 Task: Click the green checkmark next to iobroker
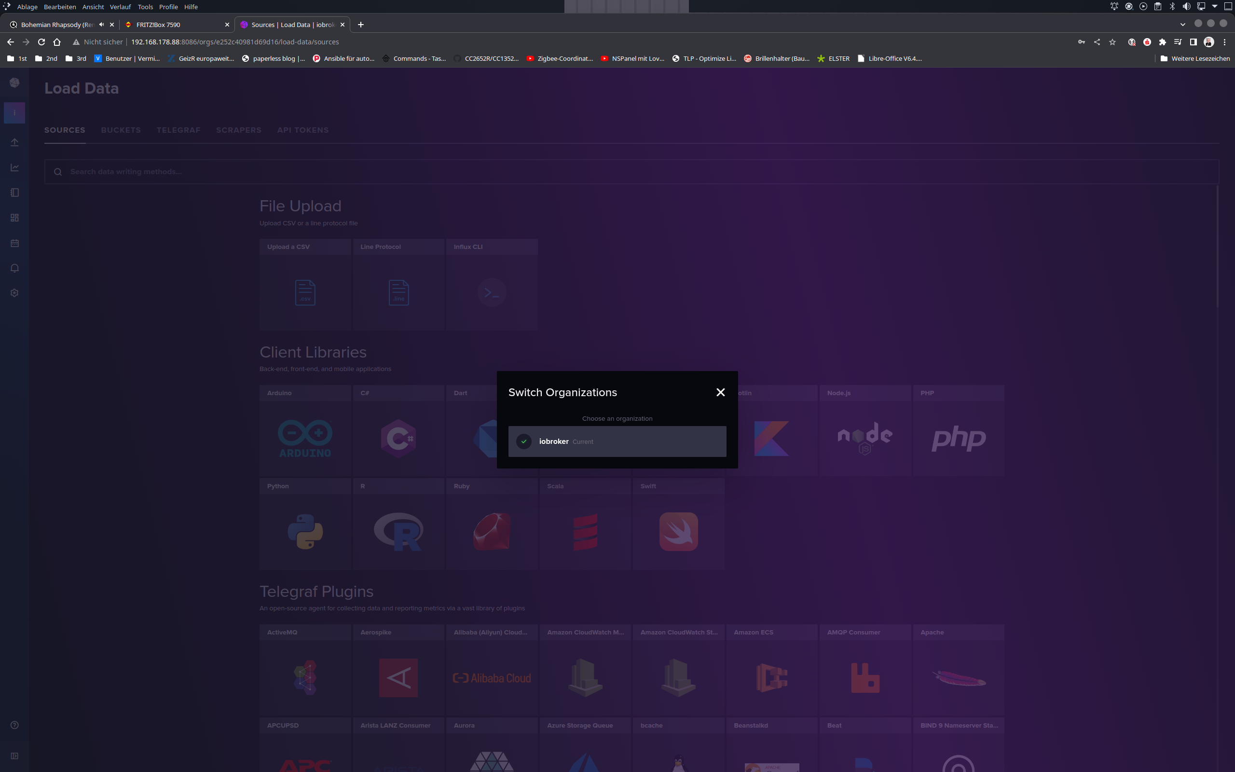point(523,441)
